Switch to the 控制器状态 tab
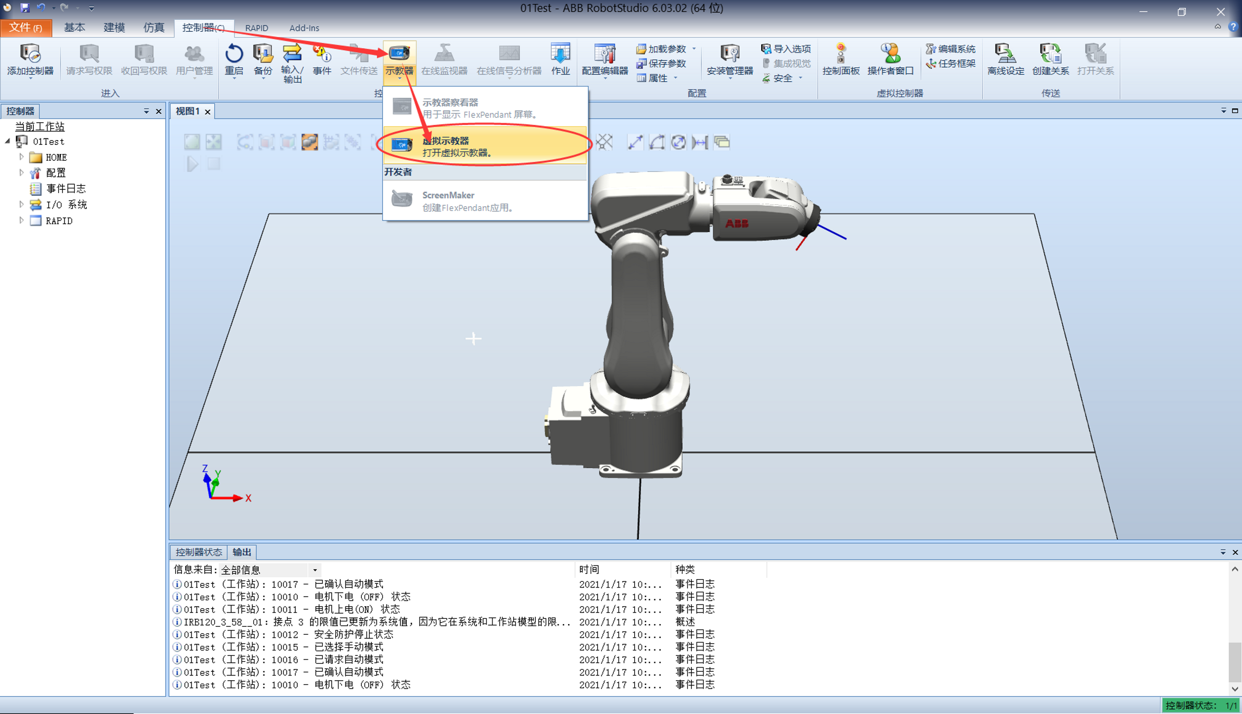 (199, 552)
